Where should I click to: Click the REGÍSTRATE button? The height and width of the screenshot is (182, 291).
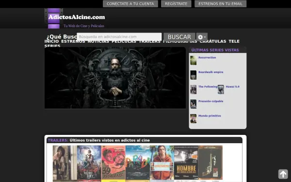[176, 4]
